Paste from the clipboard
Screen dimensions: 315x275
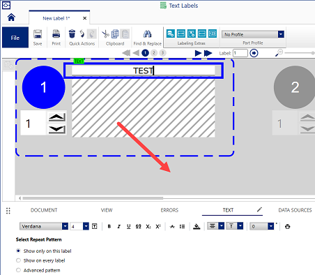tap(125, 34)
